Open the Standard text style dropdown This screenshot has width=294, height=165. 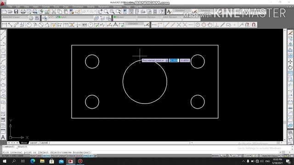[181, 11]
